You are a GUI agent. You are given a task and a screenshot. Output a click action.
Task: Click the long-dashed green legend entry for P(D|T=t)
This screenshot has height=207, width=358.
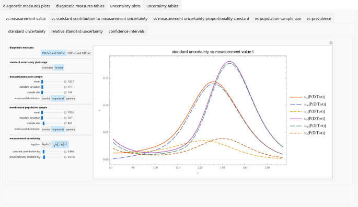(x=308, y=126)
